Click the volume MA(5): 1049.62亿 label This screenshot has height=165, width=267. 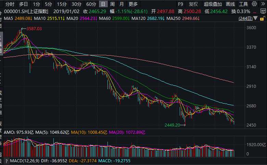click(x=52, y=132)
